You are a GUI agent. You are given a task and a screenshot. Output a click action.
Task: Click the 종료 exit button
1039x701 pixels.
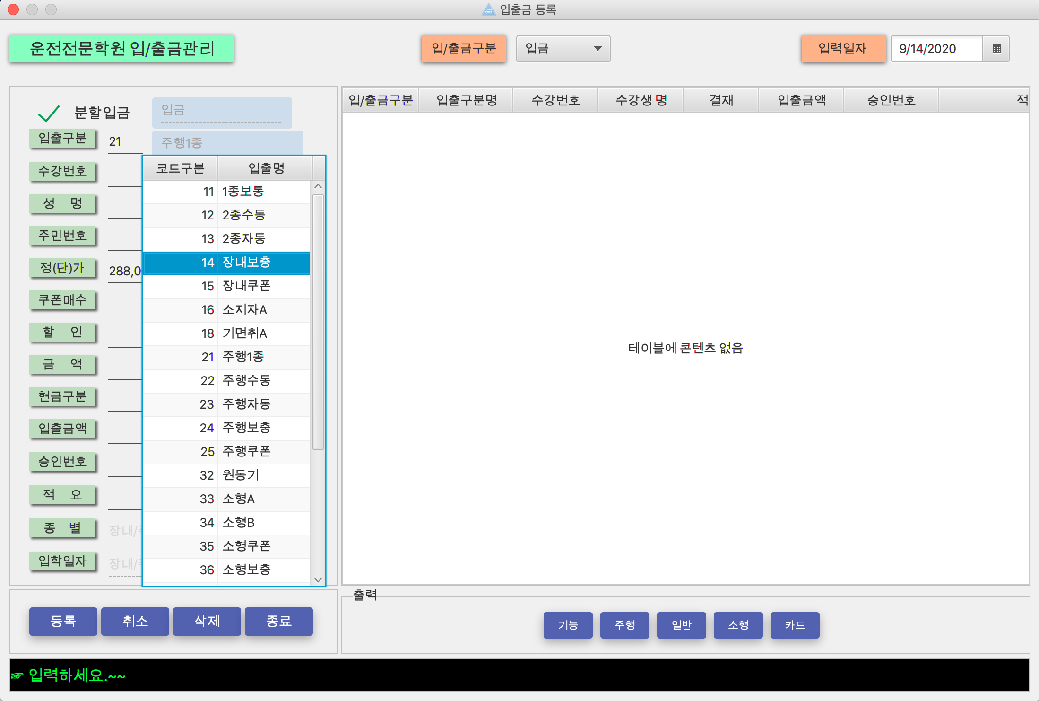coord(278,621)
